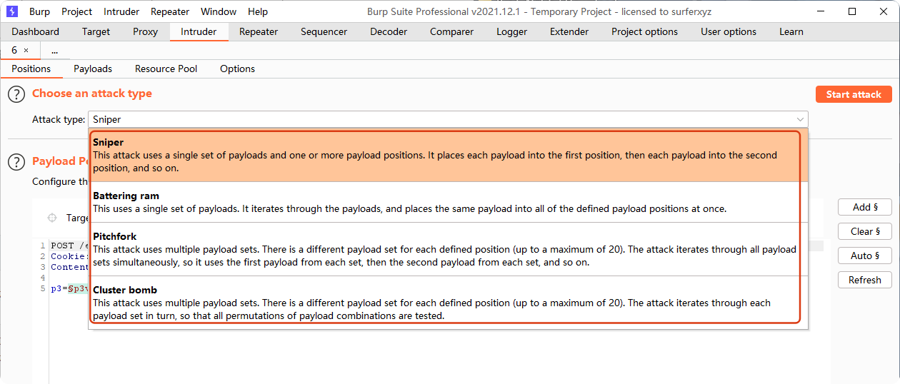Open help icon for Choose an attack type

pos(16,94)
